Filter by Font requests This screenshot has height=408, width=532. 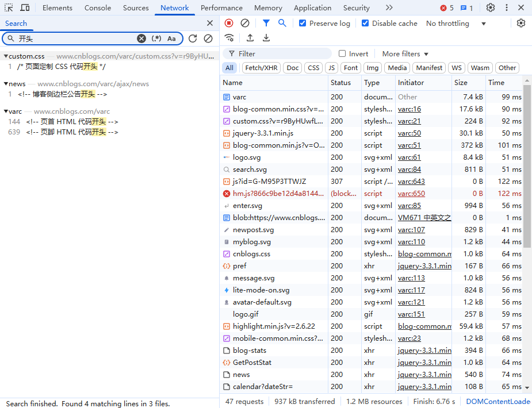pos(351,68)
